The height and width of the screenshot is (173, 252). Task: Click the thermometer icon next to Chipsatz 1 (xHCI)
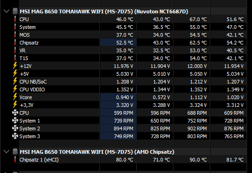tap(15, 160)
